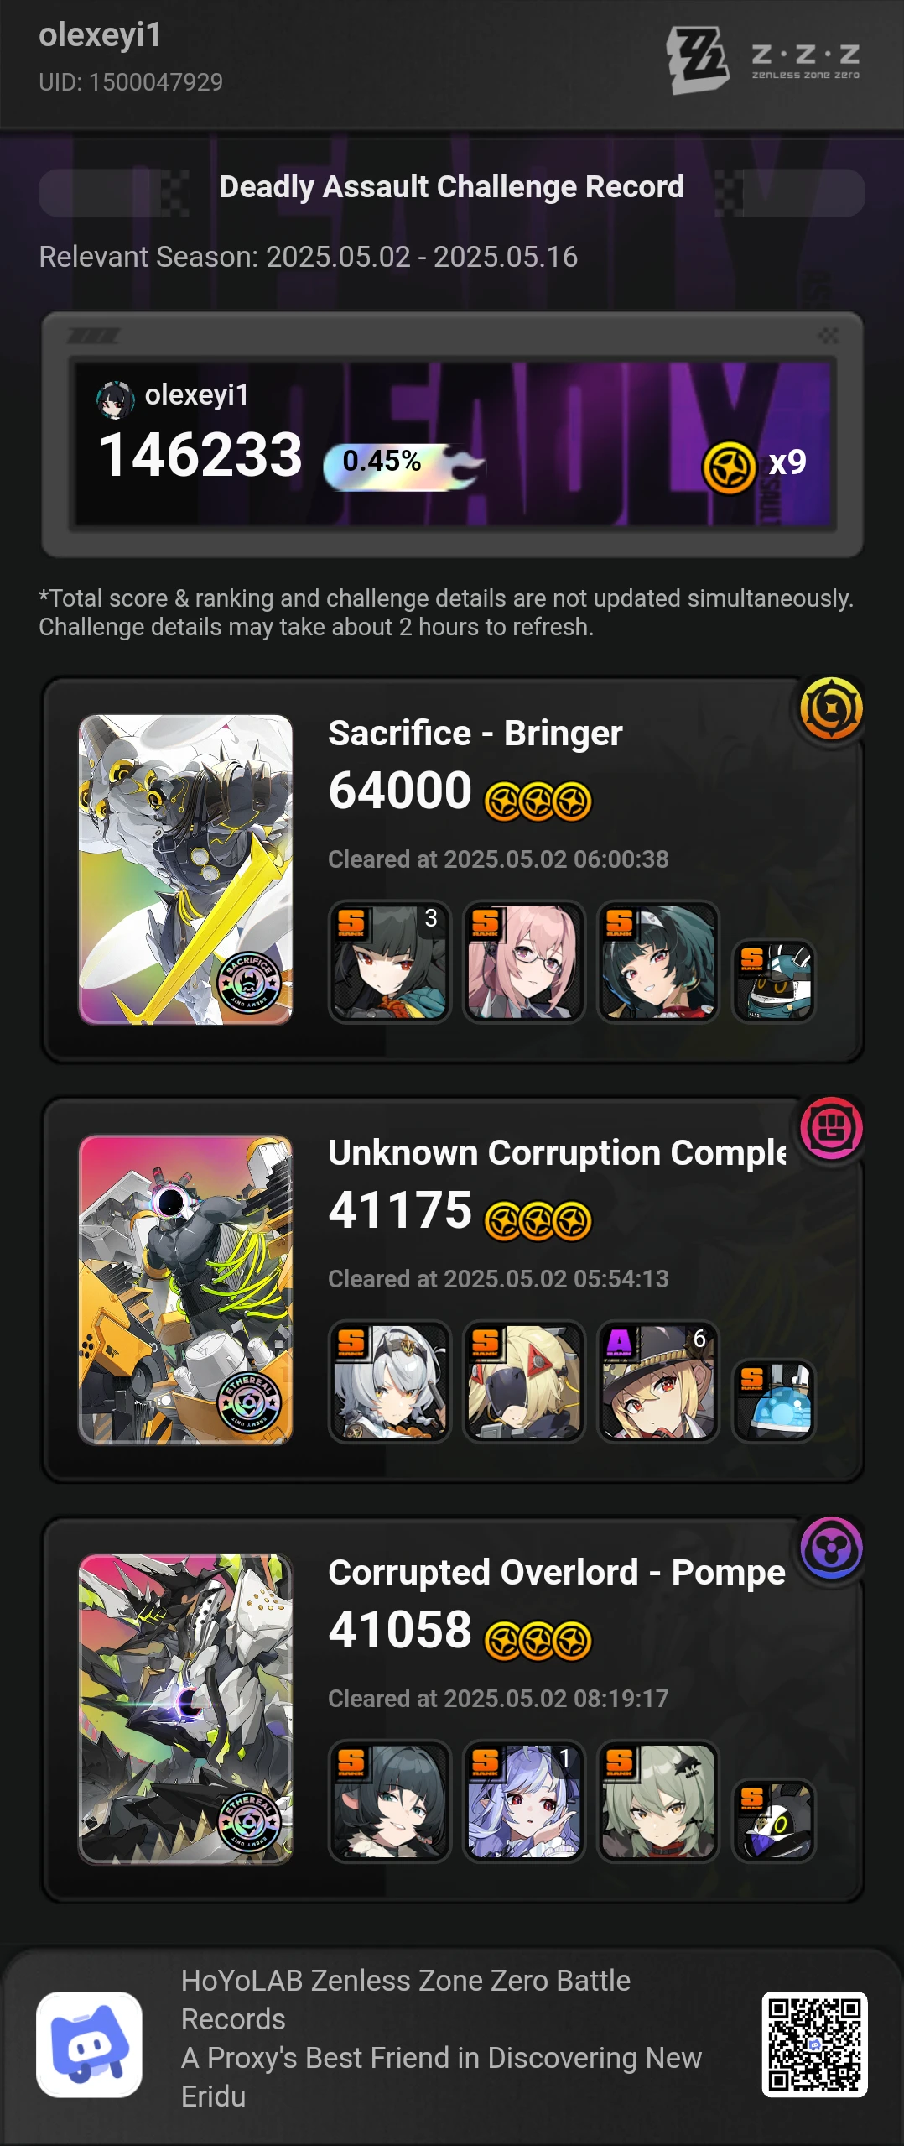Image resolution: width=904 pixels, height=2146 pixels.
Task: Select the blue-haired agent in third team
Action: (x=524, y=1801)
